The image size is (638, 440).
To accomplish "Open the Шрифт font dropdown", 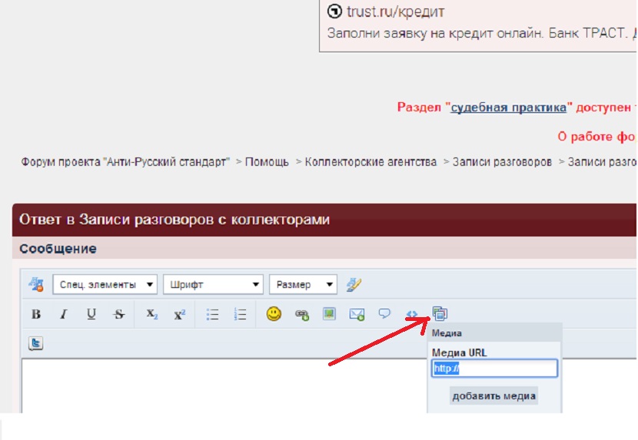I will (213, 284).
